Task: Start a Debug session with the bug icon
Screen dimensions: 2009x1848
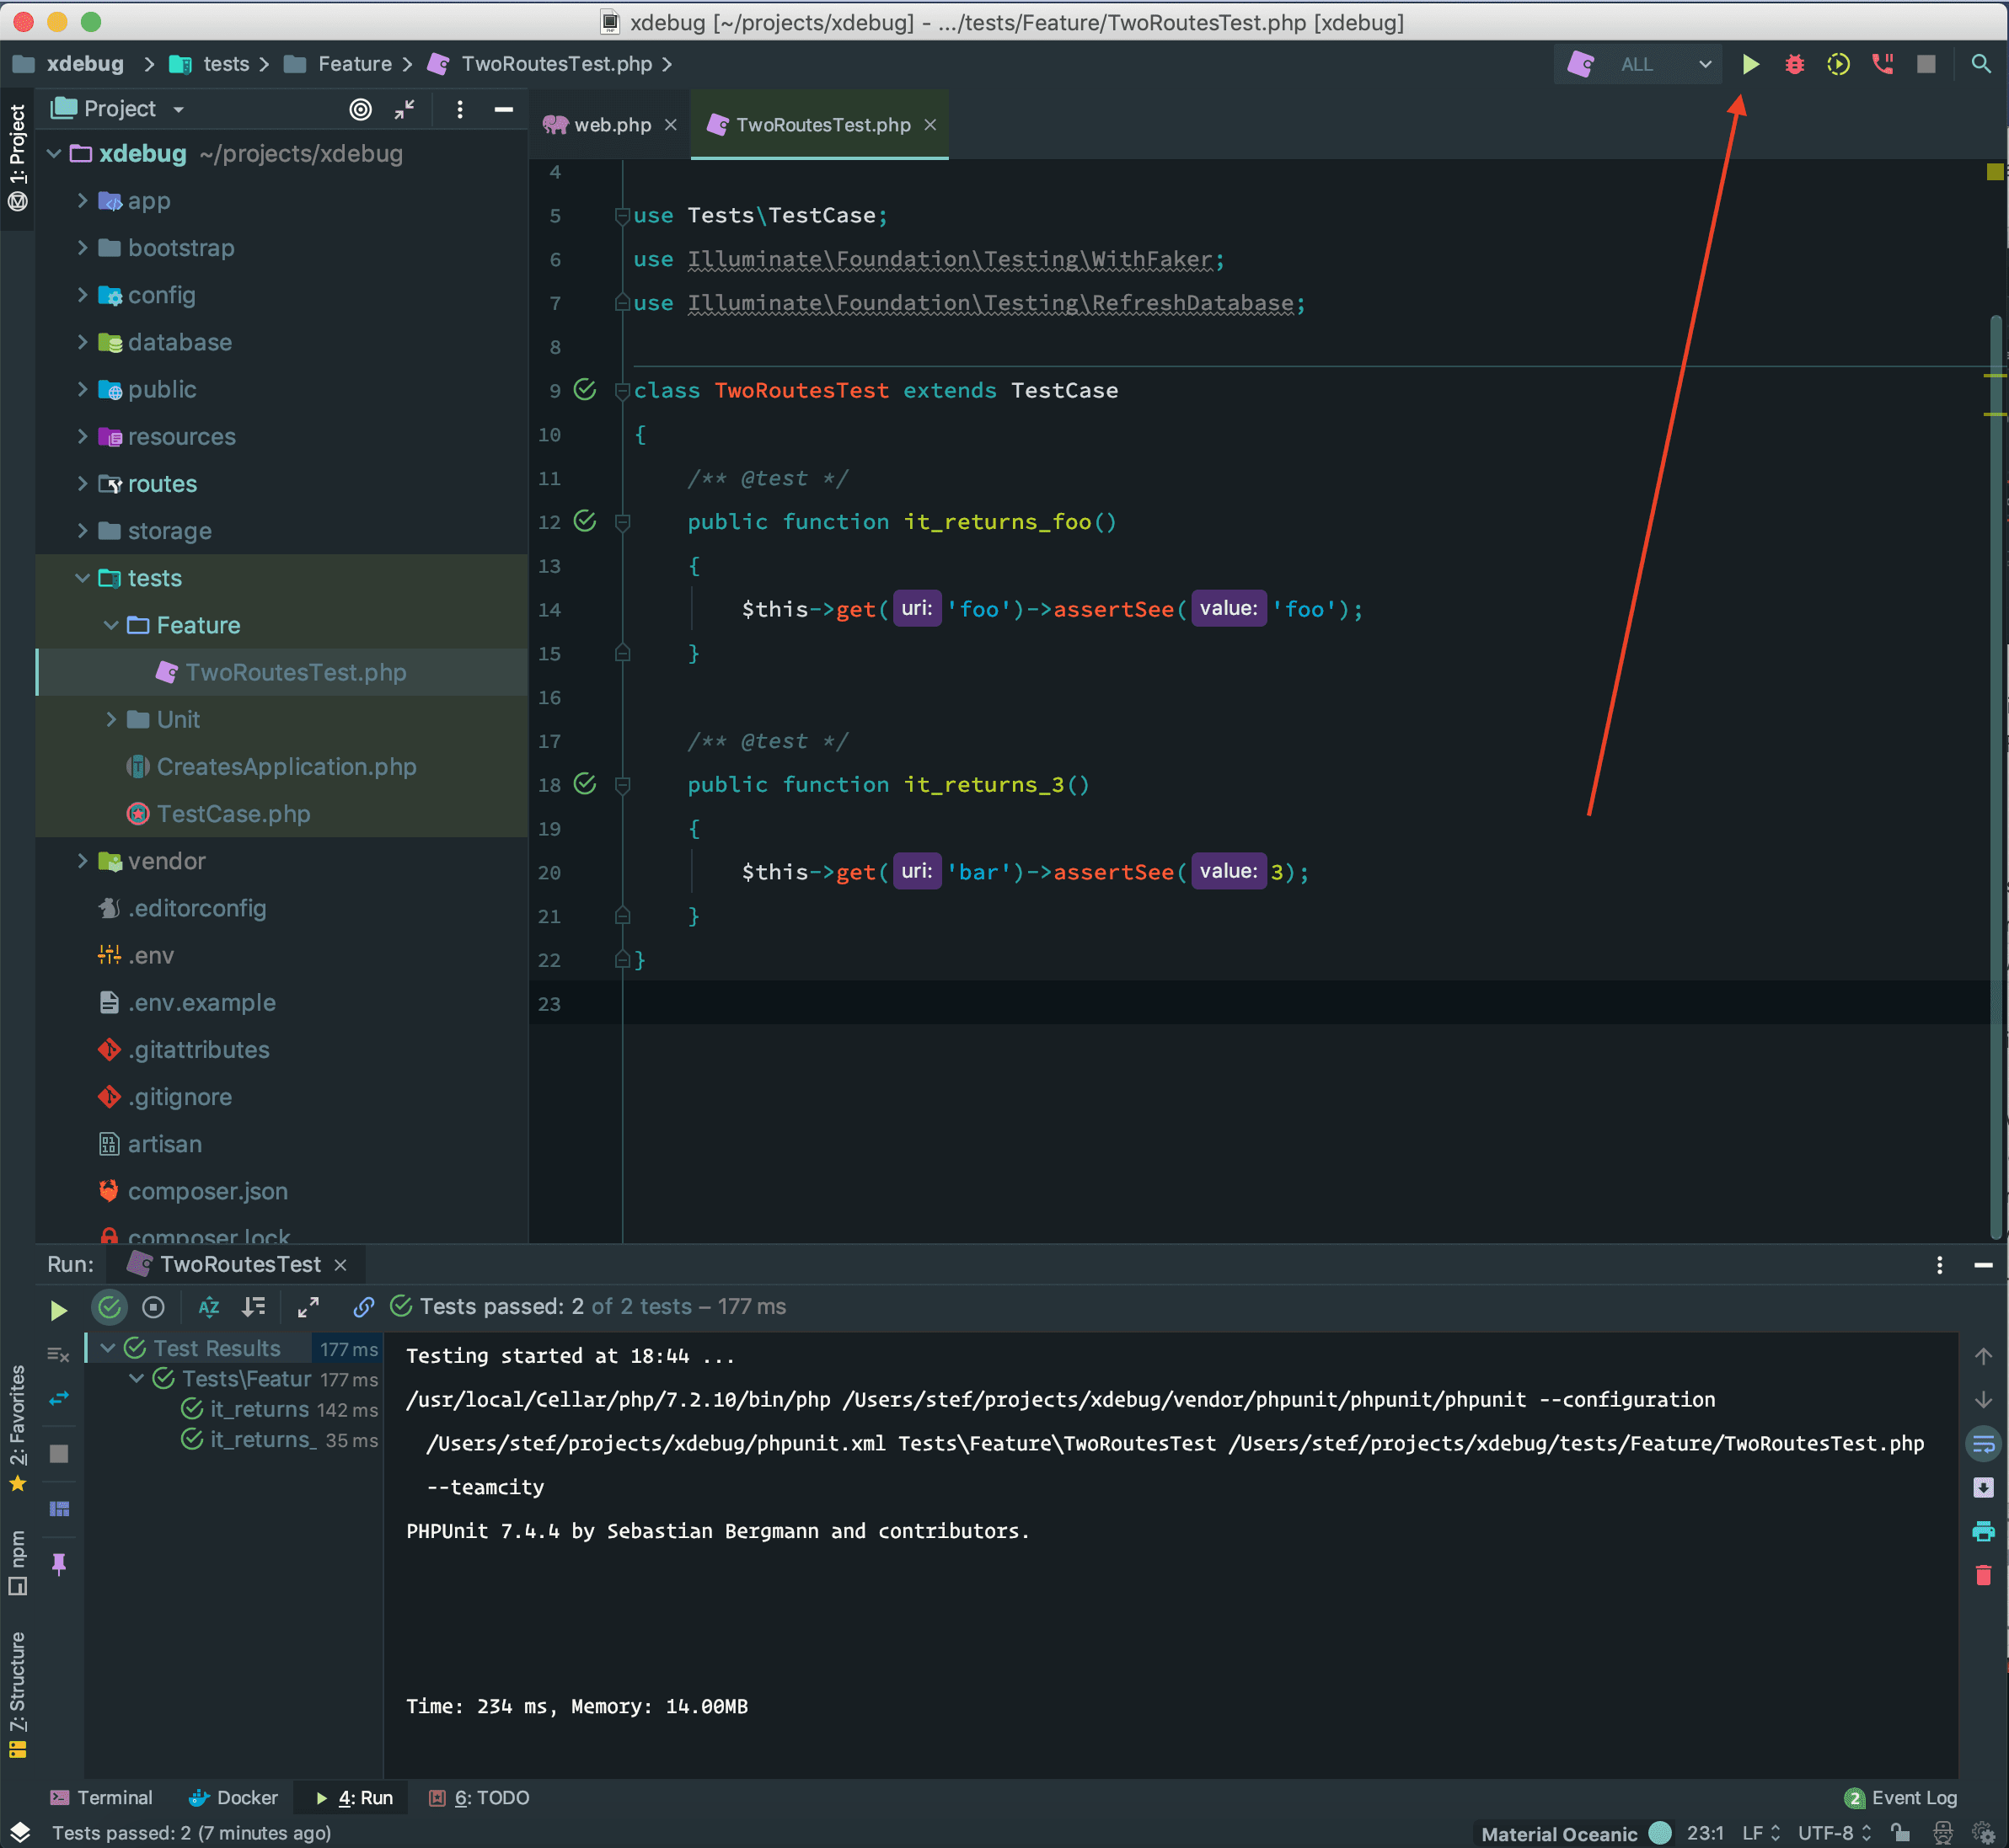Action: click(1794, 64)
